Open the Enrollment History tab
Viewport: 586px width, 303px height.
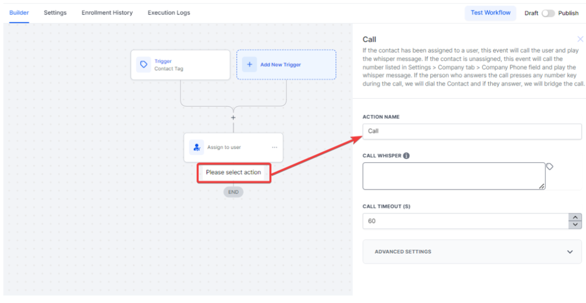[107, 13]
